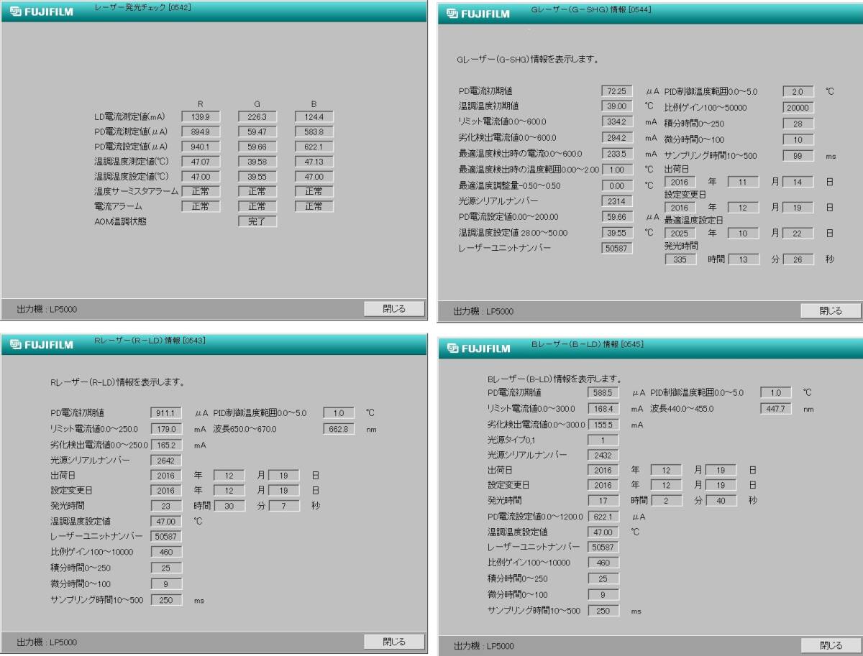Click the FUJIFILM logo in window [0544]
This screenshot has width=863, height=656.
(x=478, y=13)
